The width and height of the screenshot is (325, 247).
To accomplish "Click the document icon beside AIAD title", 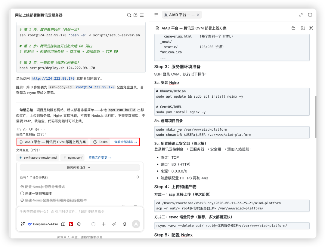I will pyautogui.click(x=157, y=28).
